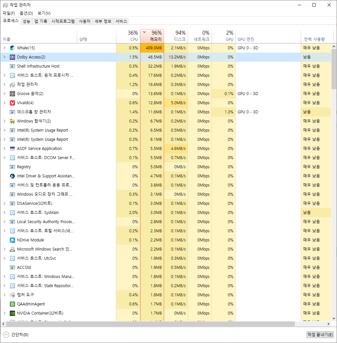Viewport: 337px width, 343px height.
Task: Switch to the 세부 정보 tab
Action: (103, 21)
